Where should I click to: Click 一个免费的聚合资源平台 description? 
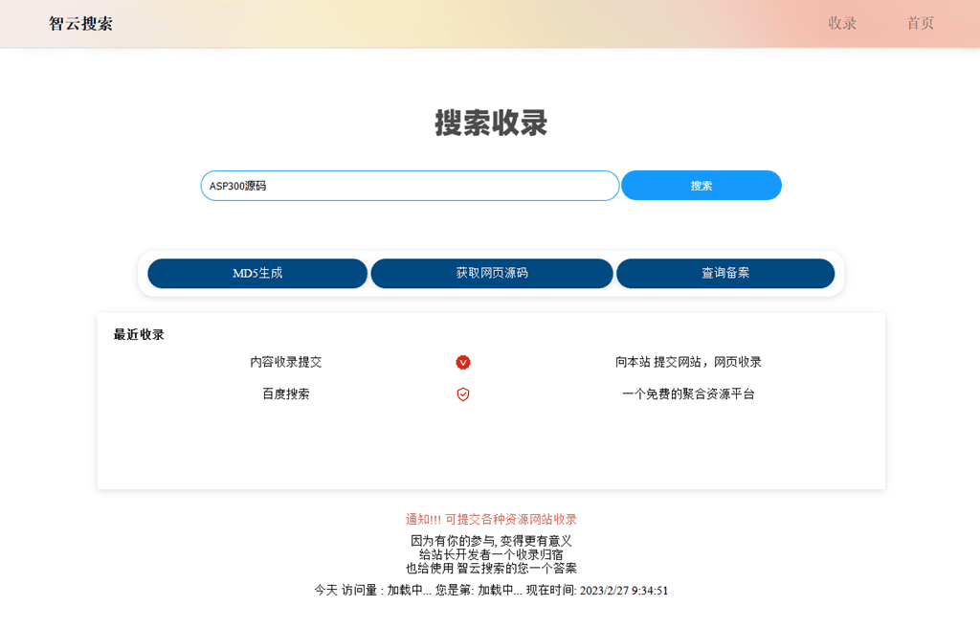[x=688, y=393]
